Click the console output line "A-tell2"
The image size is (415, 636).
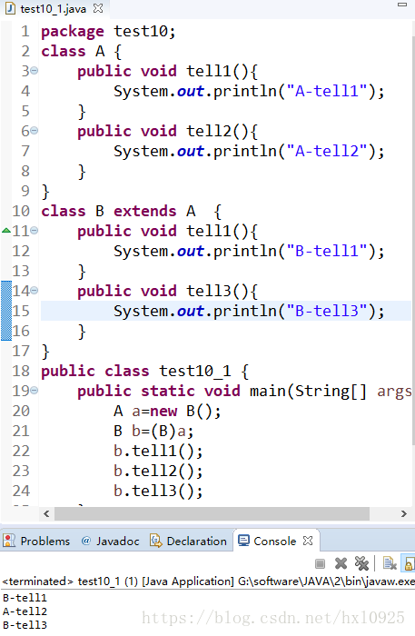pos(25,611)
